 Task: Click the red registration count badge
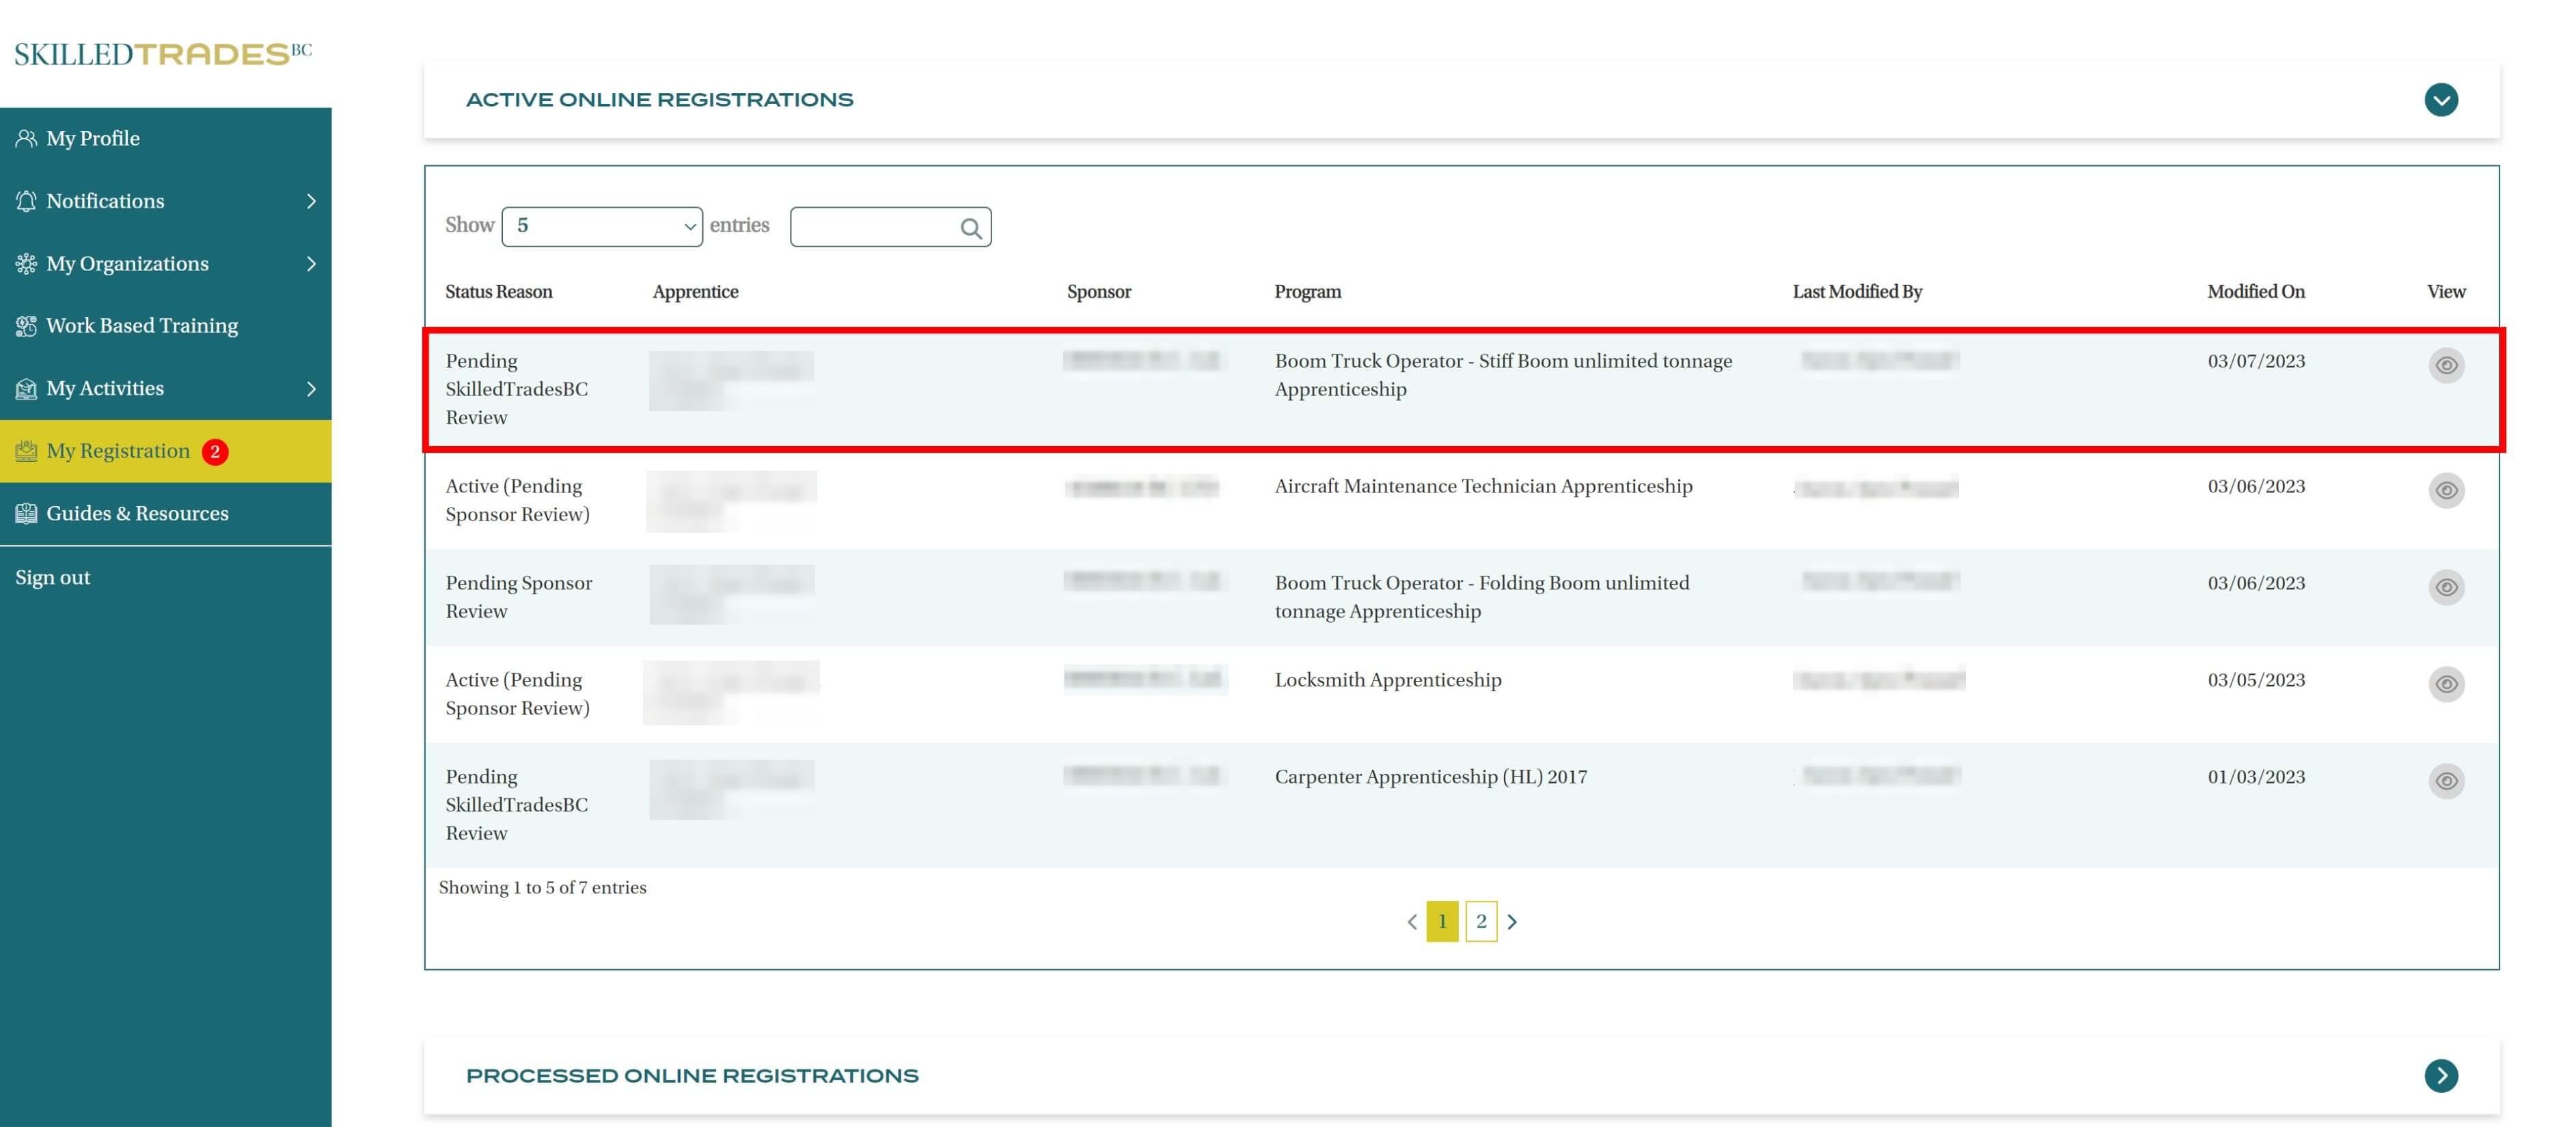[215, 452]
